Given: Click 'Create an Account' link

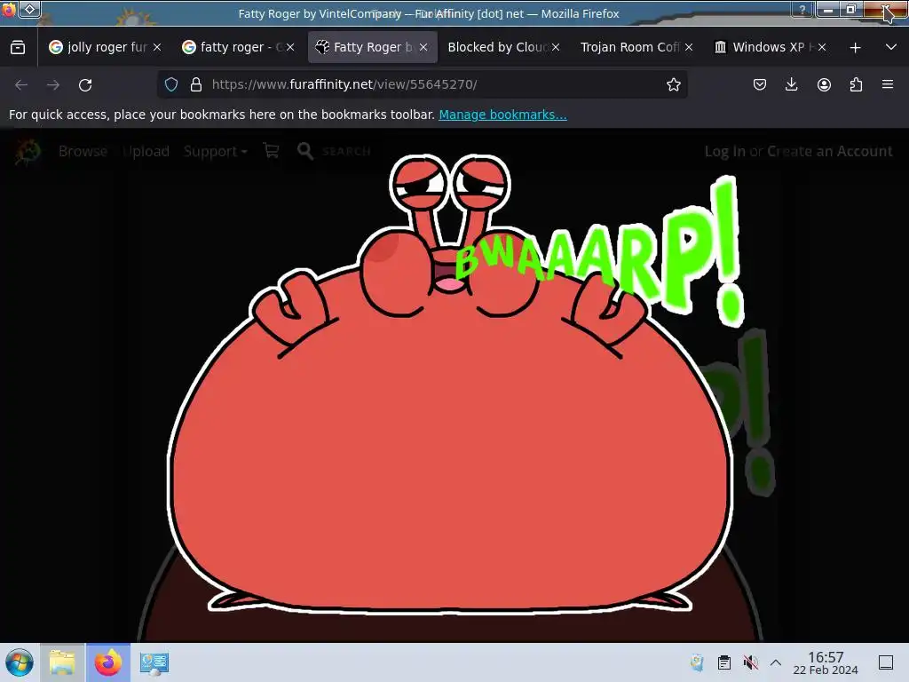Looking at the screenshot, I should point(830,151).
